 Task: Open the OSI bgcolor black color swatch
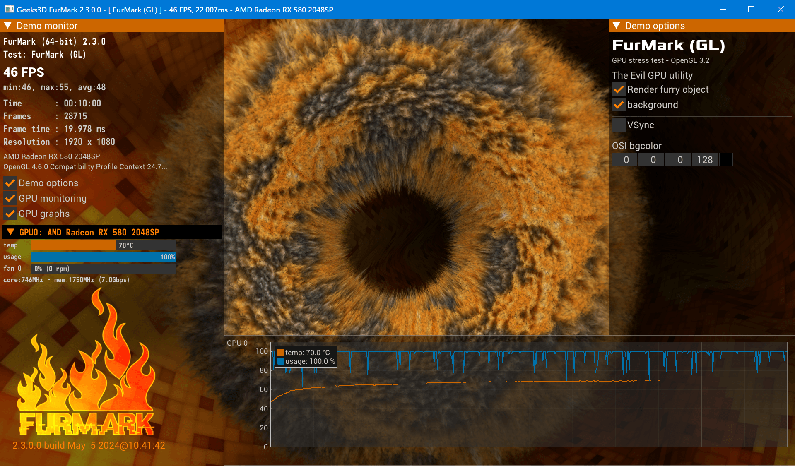pyautogui.click(x=726, y=160)
